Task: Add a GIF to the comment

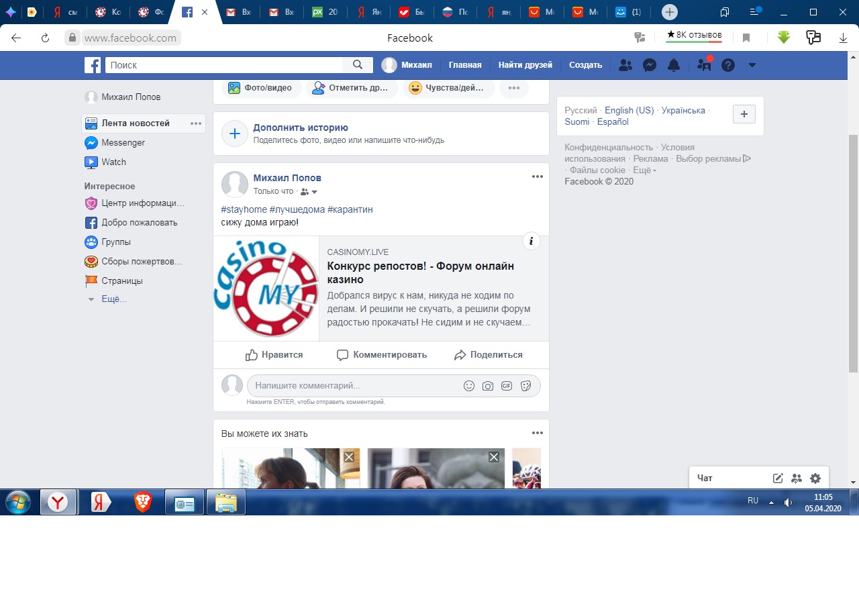Action: tap(507, 386)
